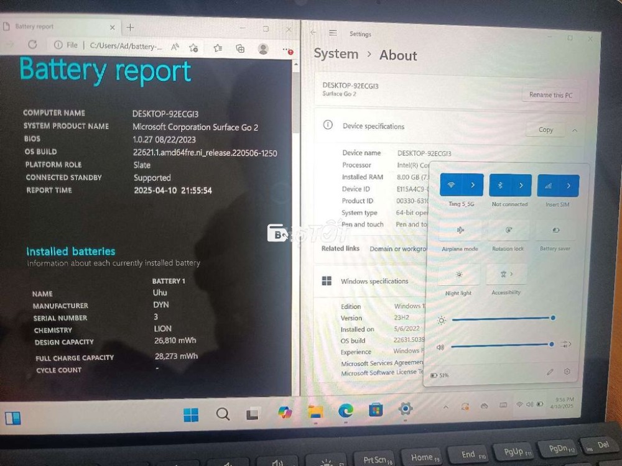Viewport: 622px width, 466px height.
Task: Open Task View on the taskbar
Action: point(253,414)
